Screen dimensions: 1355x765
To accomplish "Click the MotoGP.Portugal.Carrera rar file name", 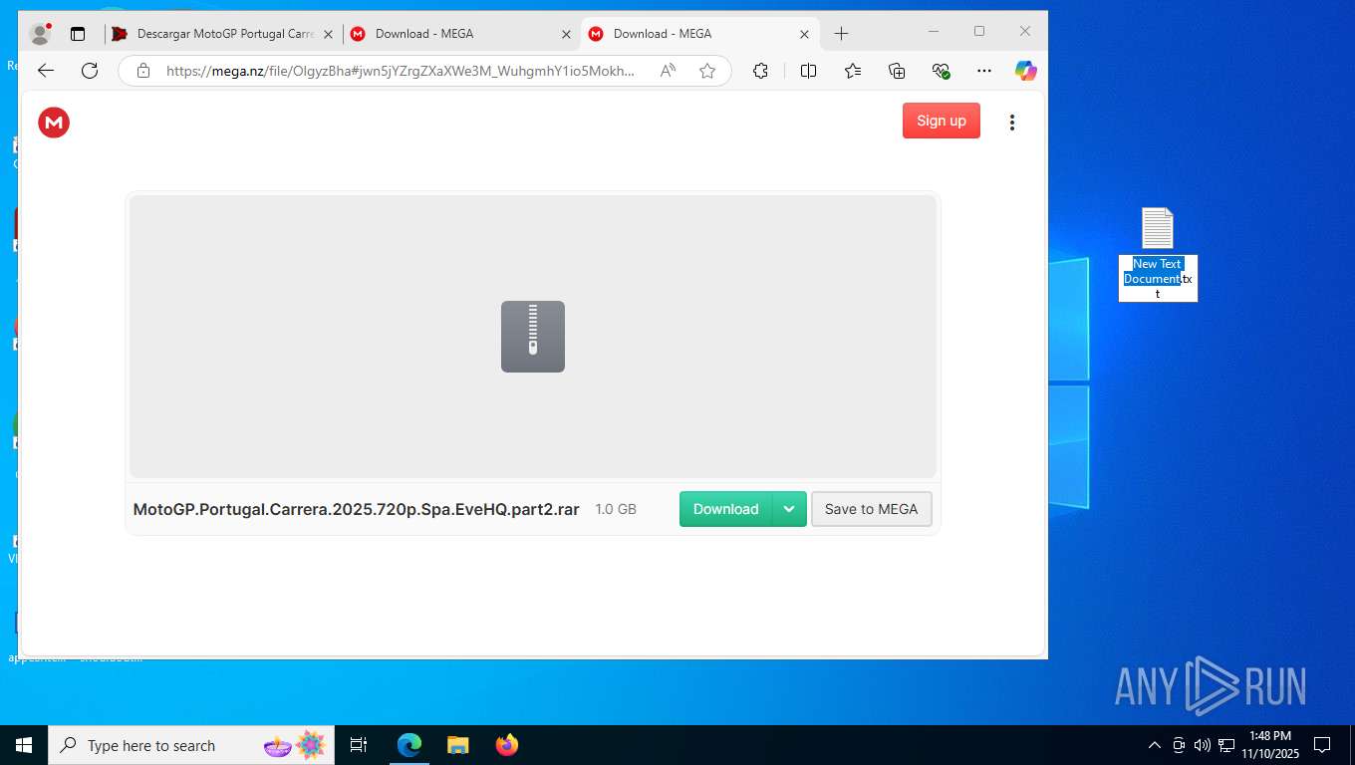I will tap(357, 509).
